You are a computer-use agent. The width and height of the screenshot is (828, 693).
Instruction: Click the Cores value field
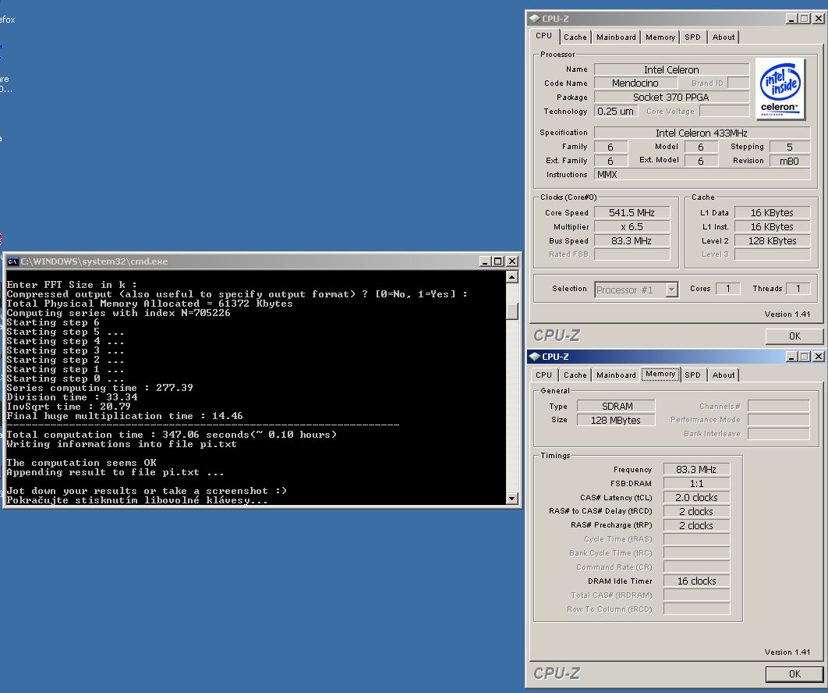coord(727,288)
